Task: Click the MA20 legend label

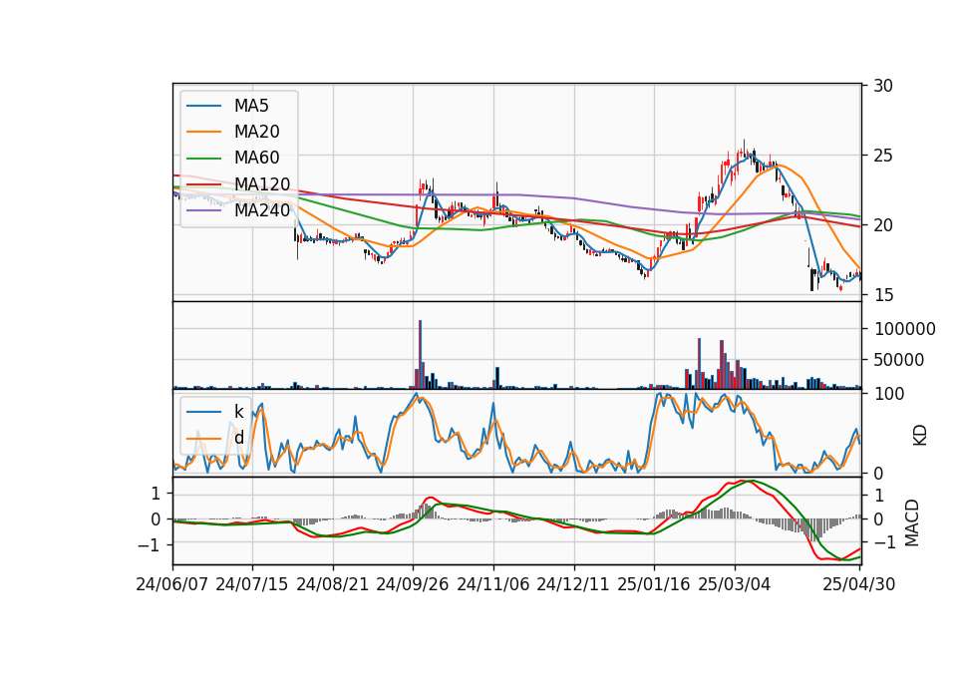Action: [256, 132]
